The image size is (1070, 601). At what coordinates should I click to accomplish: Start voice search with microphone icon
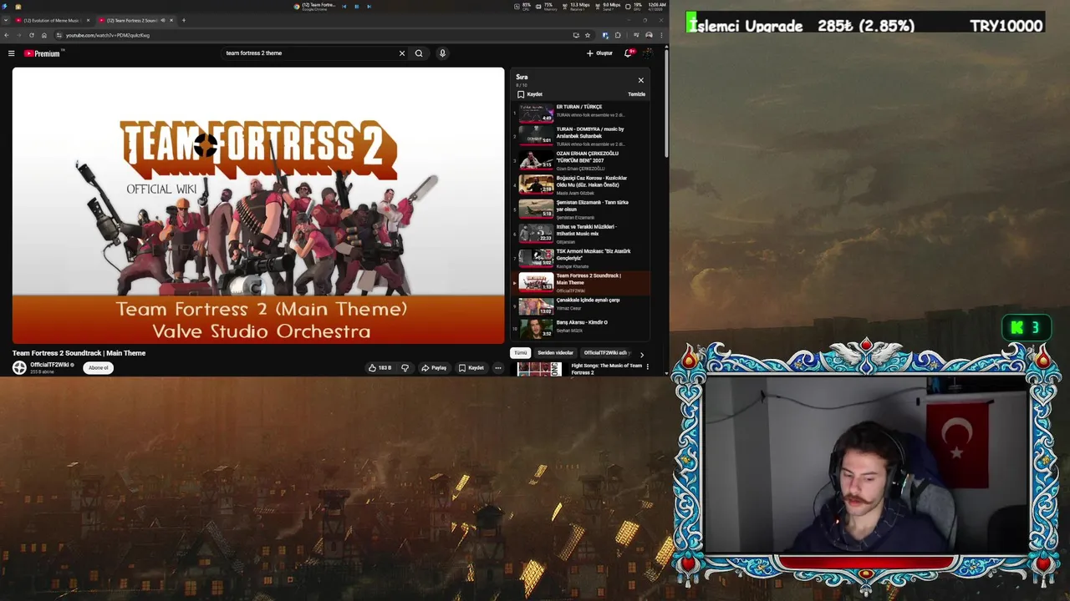point(442,53)
